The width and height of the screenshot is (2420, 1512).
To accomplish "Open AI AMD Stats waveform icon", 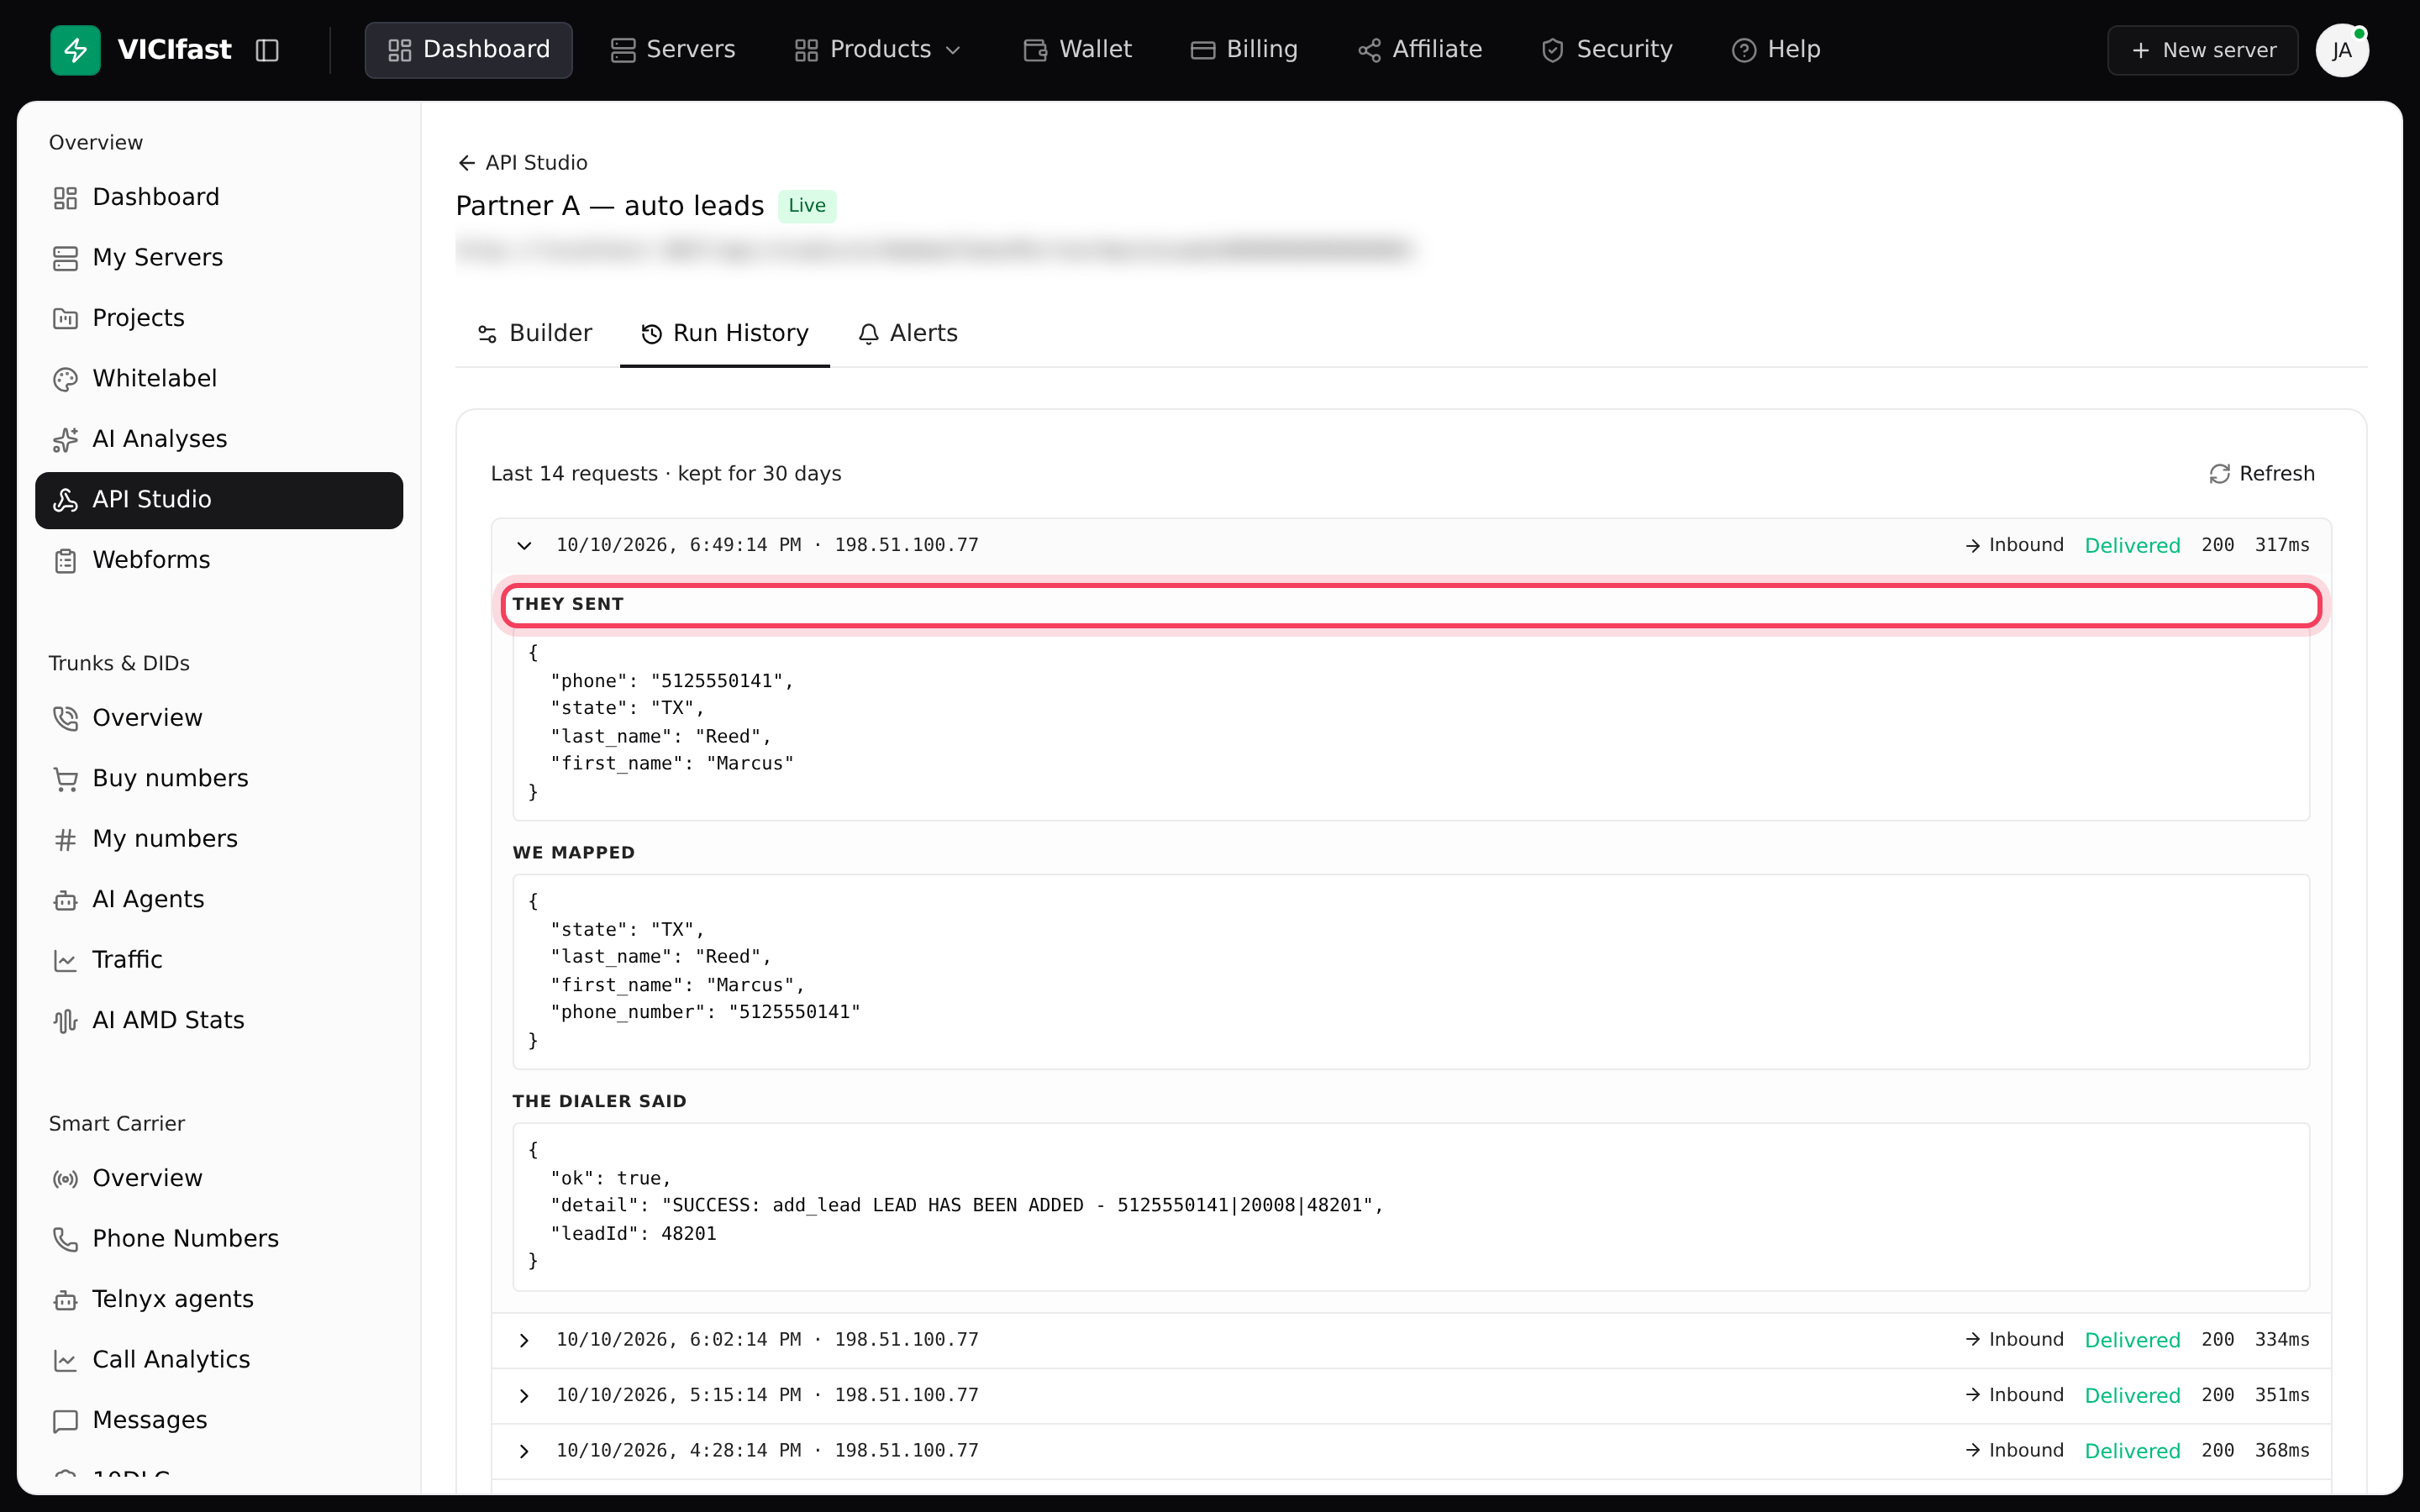I will [x=65, y=1020].
